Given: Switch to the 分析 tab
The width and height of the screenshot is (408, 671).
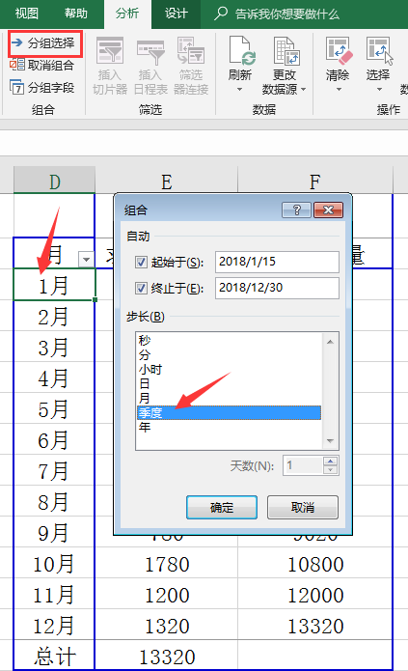Looking at the screenshot, I should pos(127,14).
